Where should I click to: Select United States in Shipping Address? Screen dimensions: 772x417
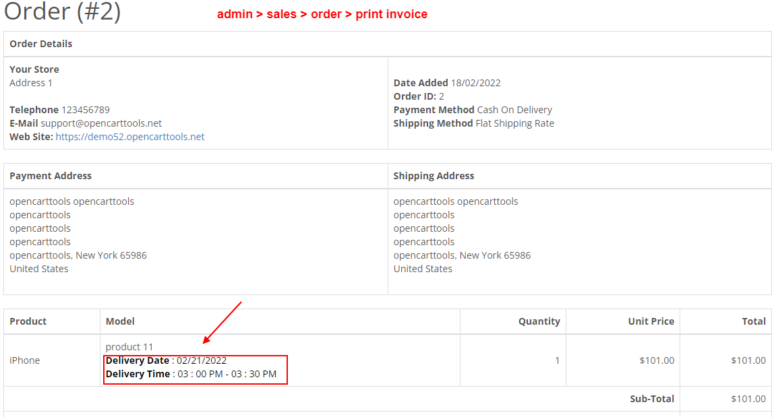point(423,268)
